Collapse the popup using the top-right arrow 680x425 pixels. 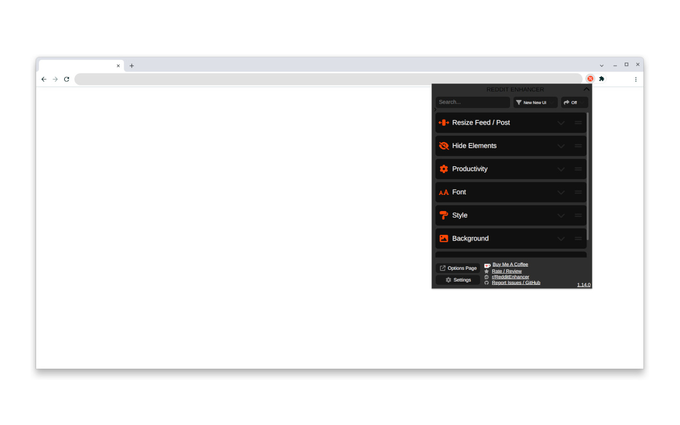pyautogui.click(x=586, y=89)
